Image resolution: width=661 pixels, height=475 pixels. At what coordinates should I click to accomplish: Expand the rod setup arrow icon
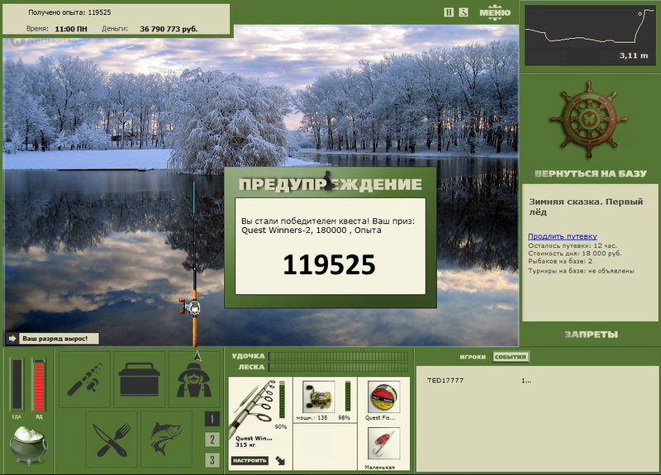(x=280, y=461)
